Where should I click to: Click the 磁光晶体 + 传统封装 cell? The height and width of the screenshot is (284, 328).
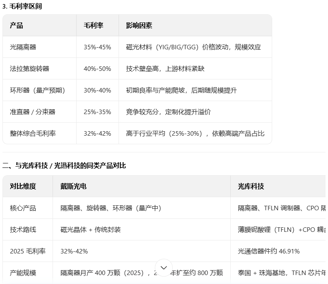coord(91,230)
